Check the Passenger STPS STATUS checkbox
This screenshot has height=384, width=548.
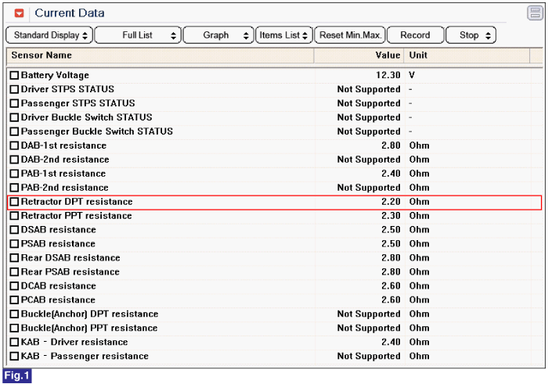pyautogui.click(x=14, y=103)
